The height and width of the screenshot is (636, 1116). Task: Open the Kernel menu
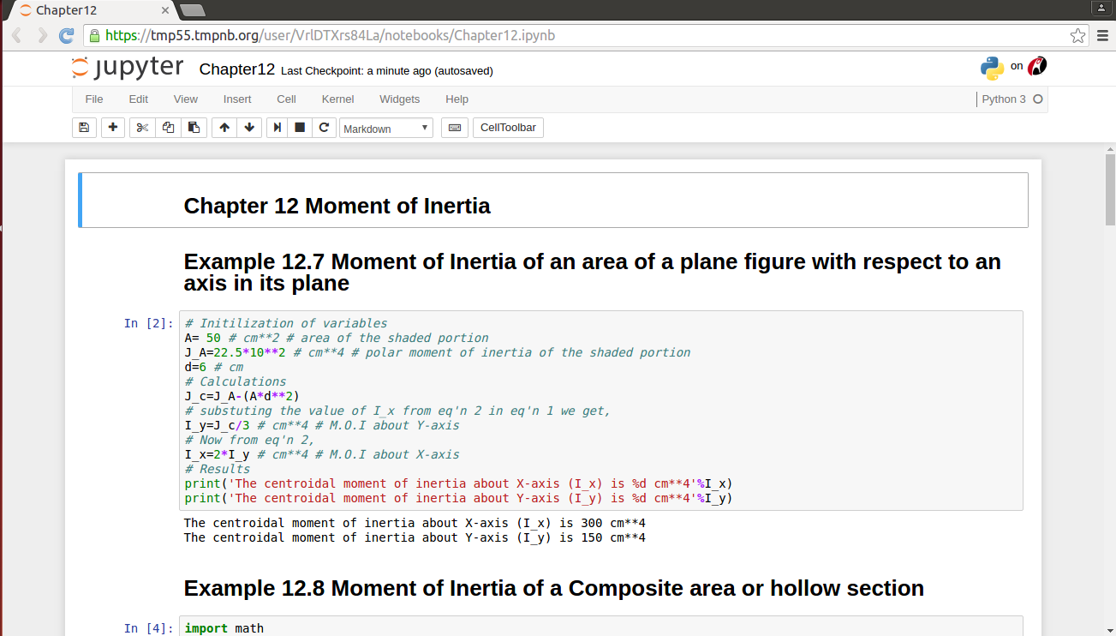pyautogui.click(x=338, y=99)
